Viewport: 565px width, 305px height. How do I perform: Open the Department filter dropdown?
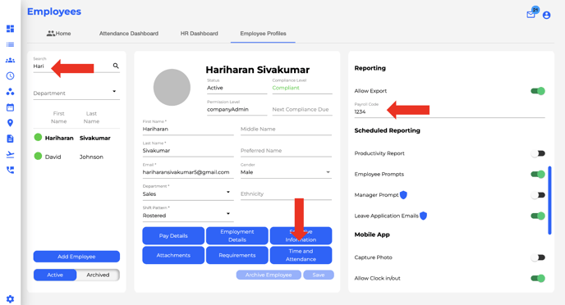point(76,93)
